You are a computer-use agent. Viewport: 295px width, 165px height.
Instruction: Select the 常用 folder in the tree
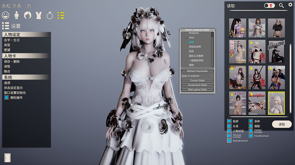[x=191, y=42]
